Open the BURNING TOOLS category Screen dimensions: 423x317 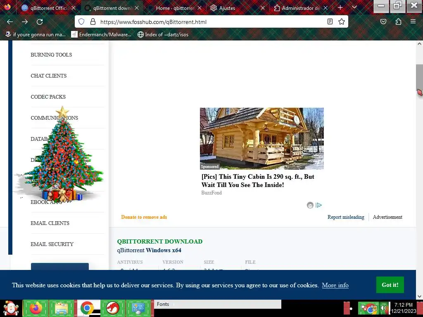pyautogui.click(x=51, y=55)
